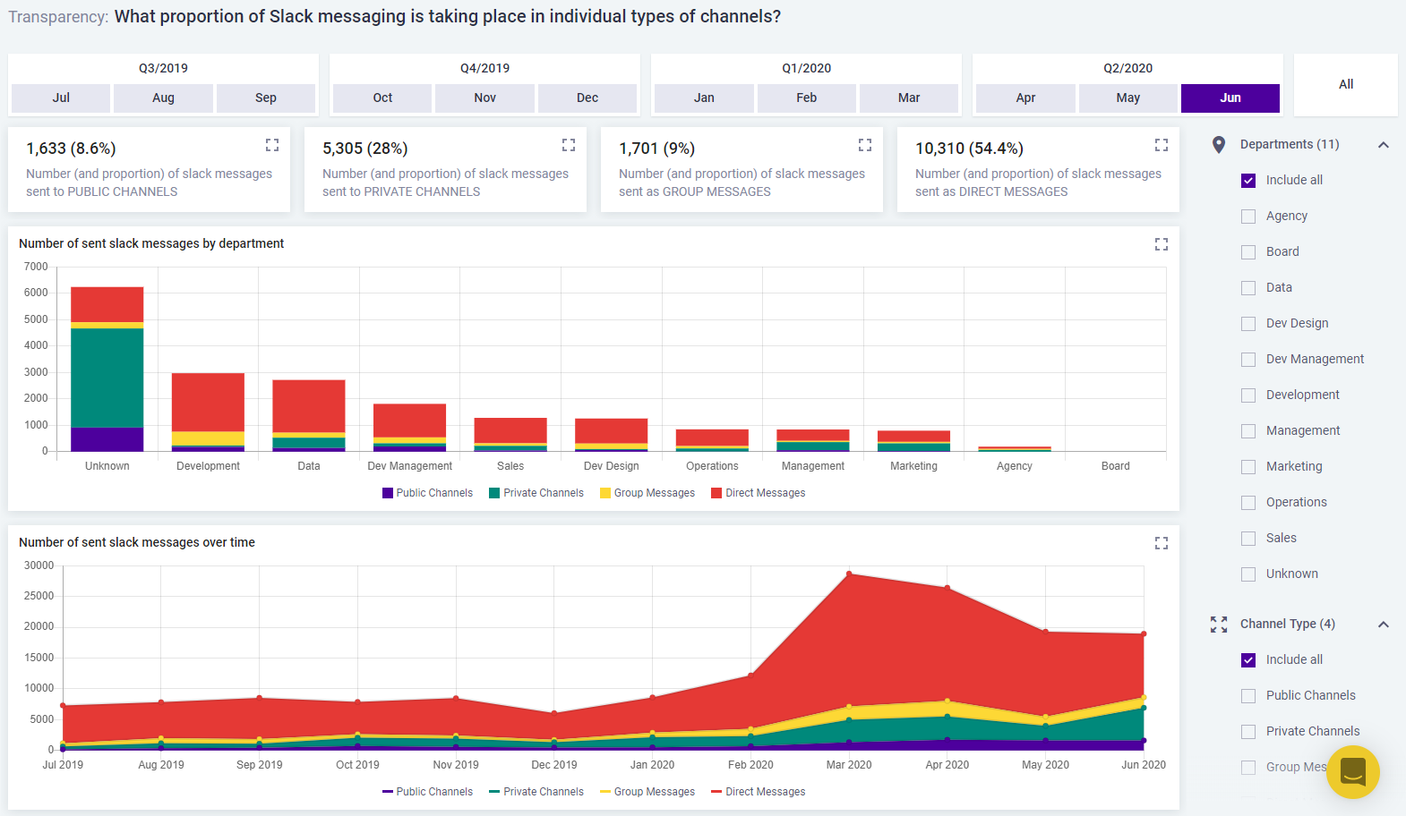Expand the Group Messages card to fullscreen
This screenshot has height=816, width=1406.
point(865,145)
